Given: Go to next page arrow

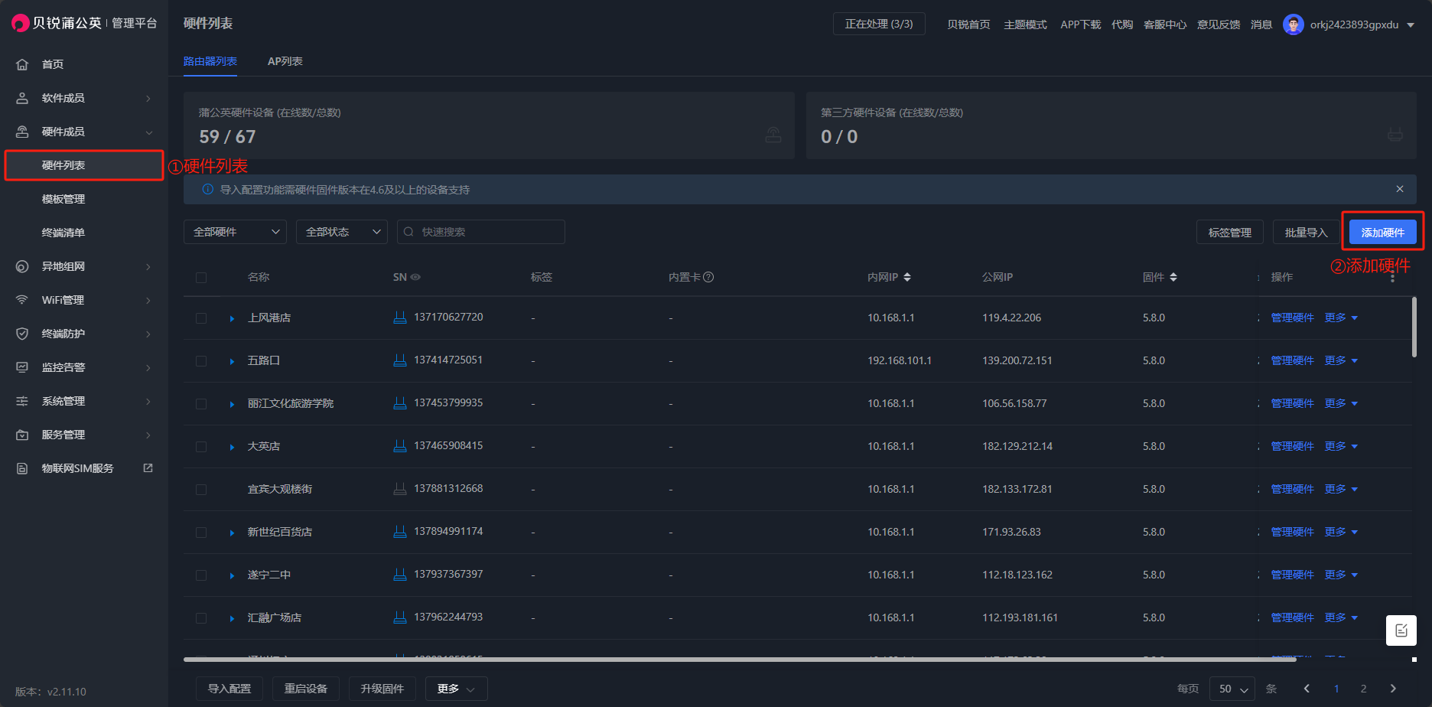Looking at the screenshot, I should click(1393, 689).
